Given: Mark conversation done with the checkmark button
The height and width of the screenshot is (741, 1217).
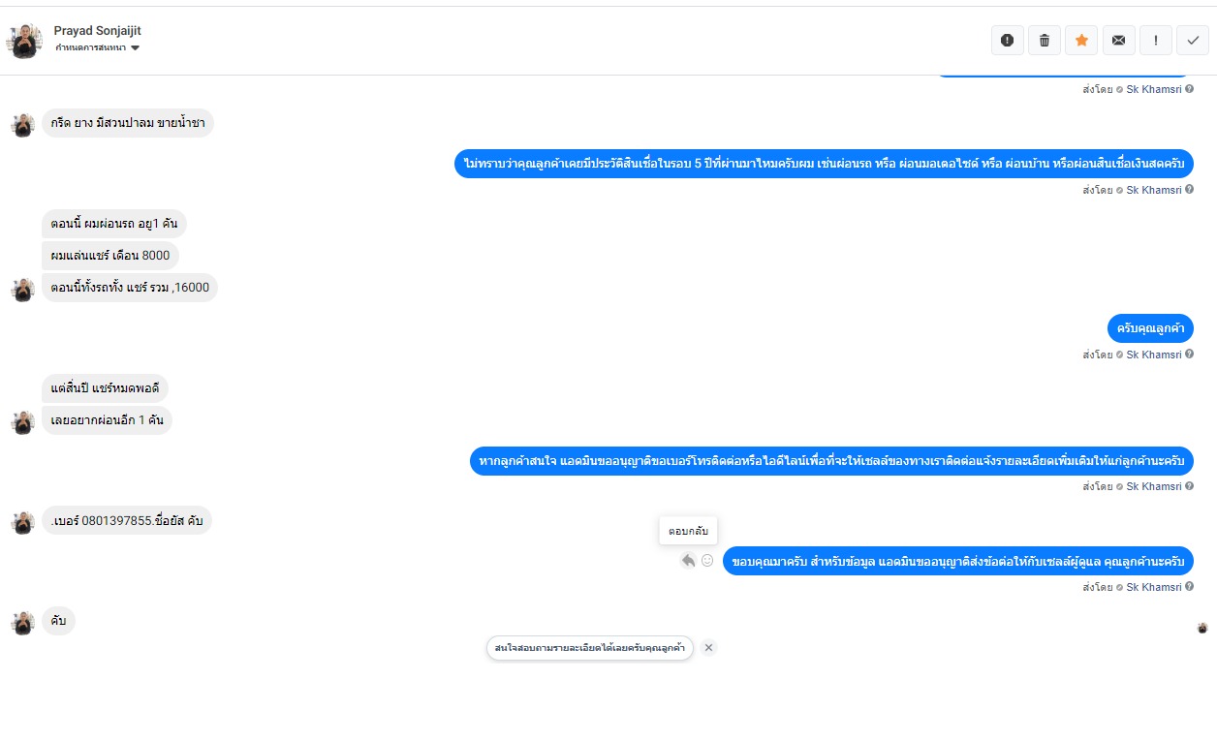Looking at the screenshot, I should (x=1192, y=41).
